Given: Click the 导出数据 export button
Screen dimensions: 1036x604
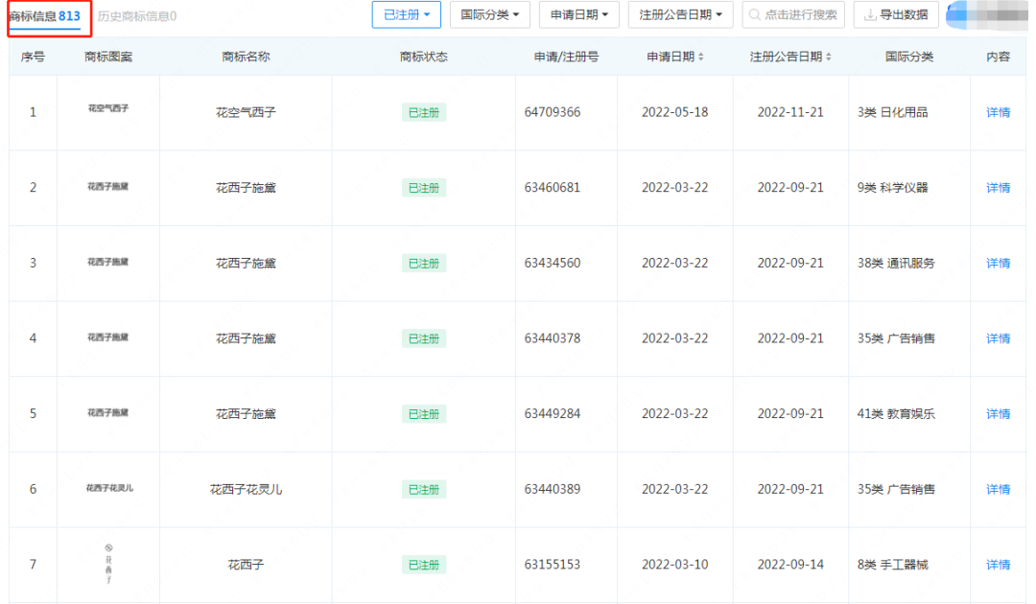Looking at the screenshot, I should pyautogui.click(x=896, y=14).
